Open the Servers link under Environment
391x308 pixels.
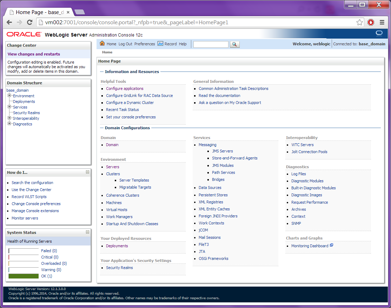click(112, 167)
